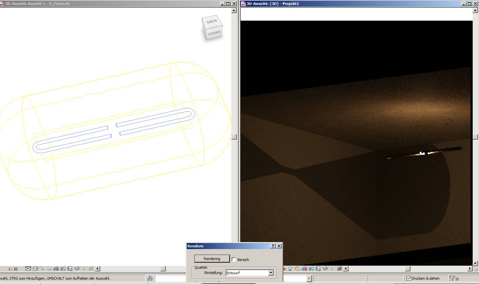The image size is (479, 284).
Task: Reveal hidden elements lightbulb in Projekt1 view
Action: coord(332,269)
